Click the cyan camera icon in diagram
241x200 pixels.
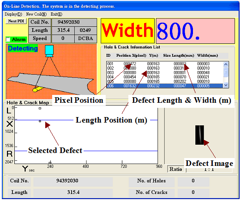[x=49, y=51]
